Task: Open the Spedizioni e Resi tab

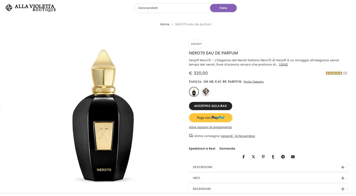Action: [202, 149]
